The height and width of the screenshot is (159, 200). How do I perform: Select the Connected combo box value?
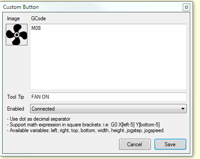[108, 109]
